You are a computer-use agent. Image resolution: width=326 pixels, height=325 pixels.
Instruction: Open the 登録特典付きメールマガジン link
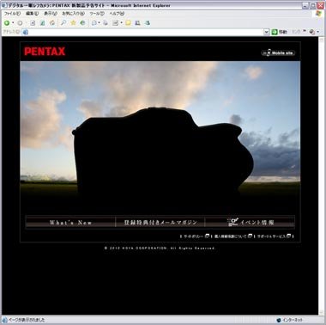(160, 223)
